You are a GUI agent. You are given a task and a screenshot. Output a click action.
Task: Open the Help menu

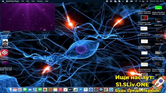pos(47,1)
